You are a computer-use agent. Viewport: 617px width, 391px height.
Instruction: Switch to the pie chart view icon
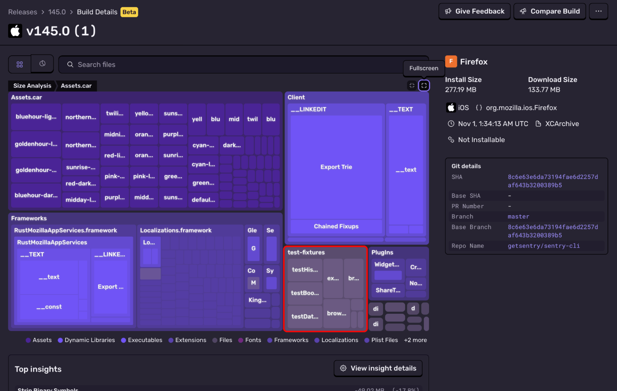[x=42, y=64]
